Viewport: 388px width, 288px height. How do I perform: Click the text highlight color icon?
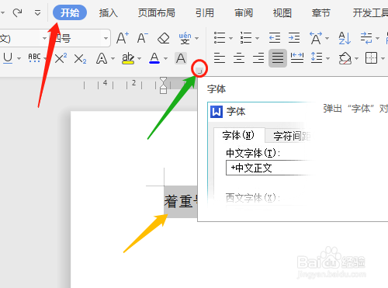(128, 58)
